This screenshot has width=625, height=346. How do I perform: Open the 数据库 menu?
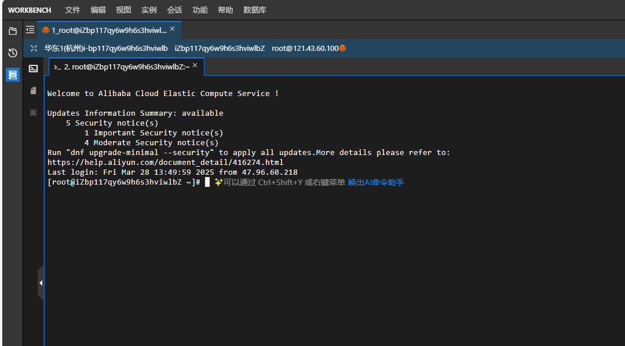click(255, 10)
